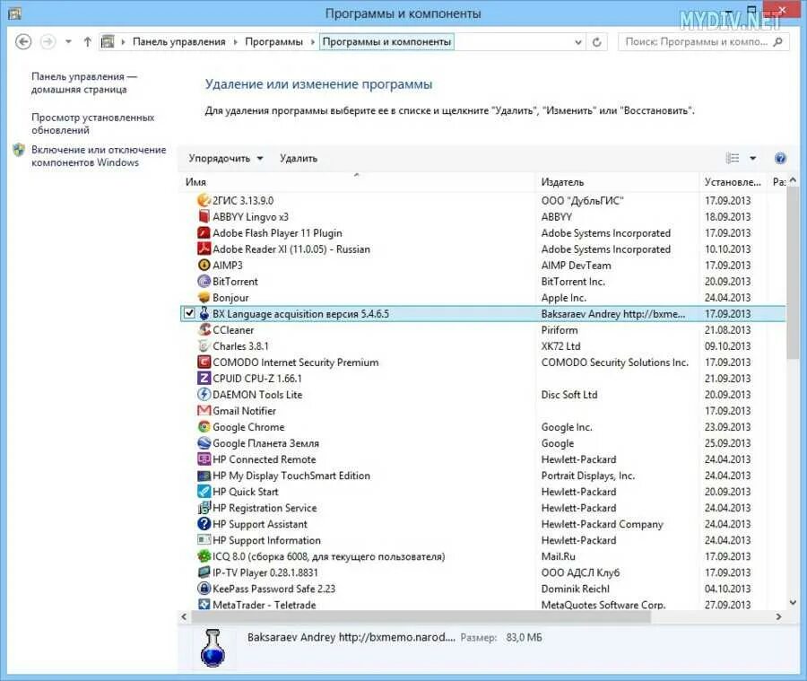Select the MetaTrader - Teletrade row

(x=482, y=605)
